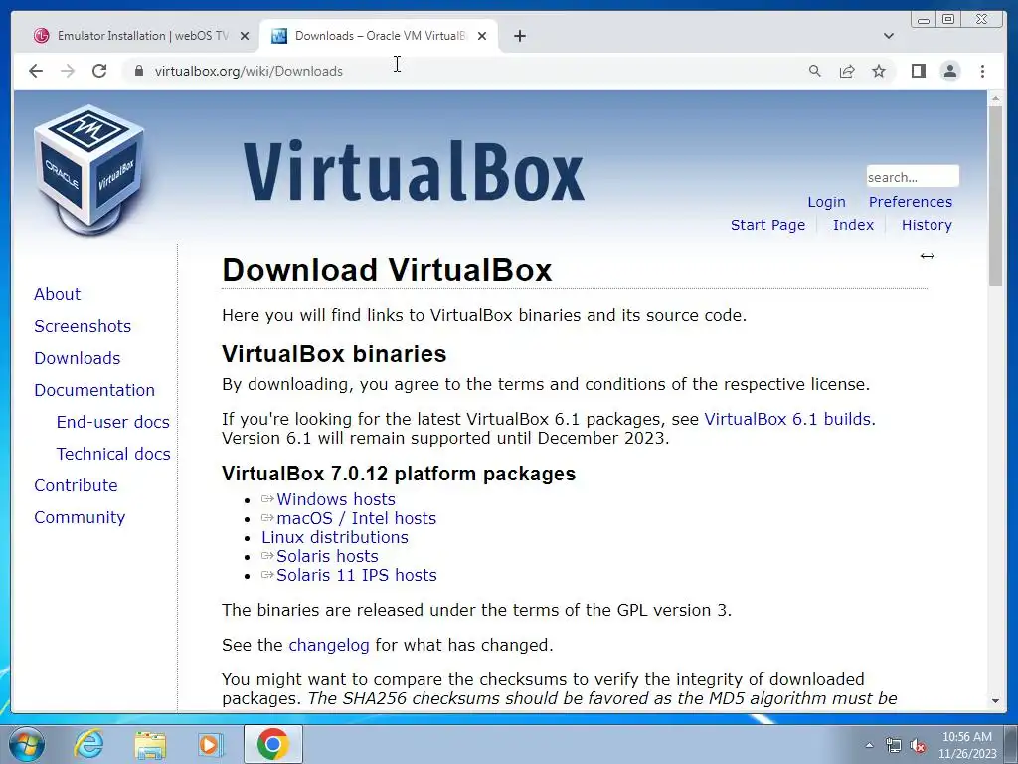
Task: Click the share page icon
Action: coord(847,71)
